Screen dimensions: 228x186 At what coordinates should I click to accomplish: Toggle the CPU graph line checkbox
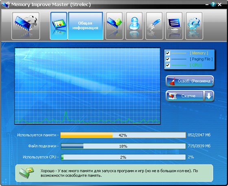coord(168,65)
